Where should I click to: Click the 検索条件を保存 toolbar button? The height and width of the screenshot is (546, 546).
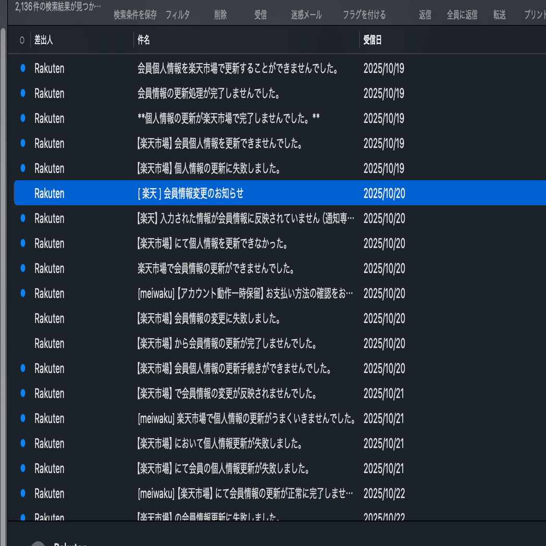(x=135, y=15)
